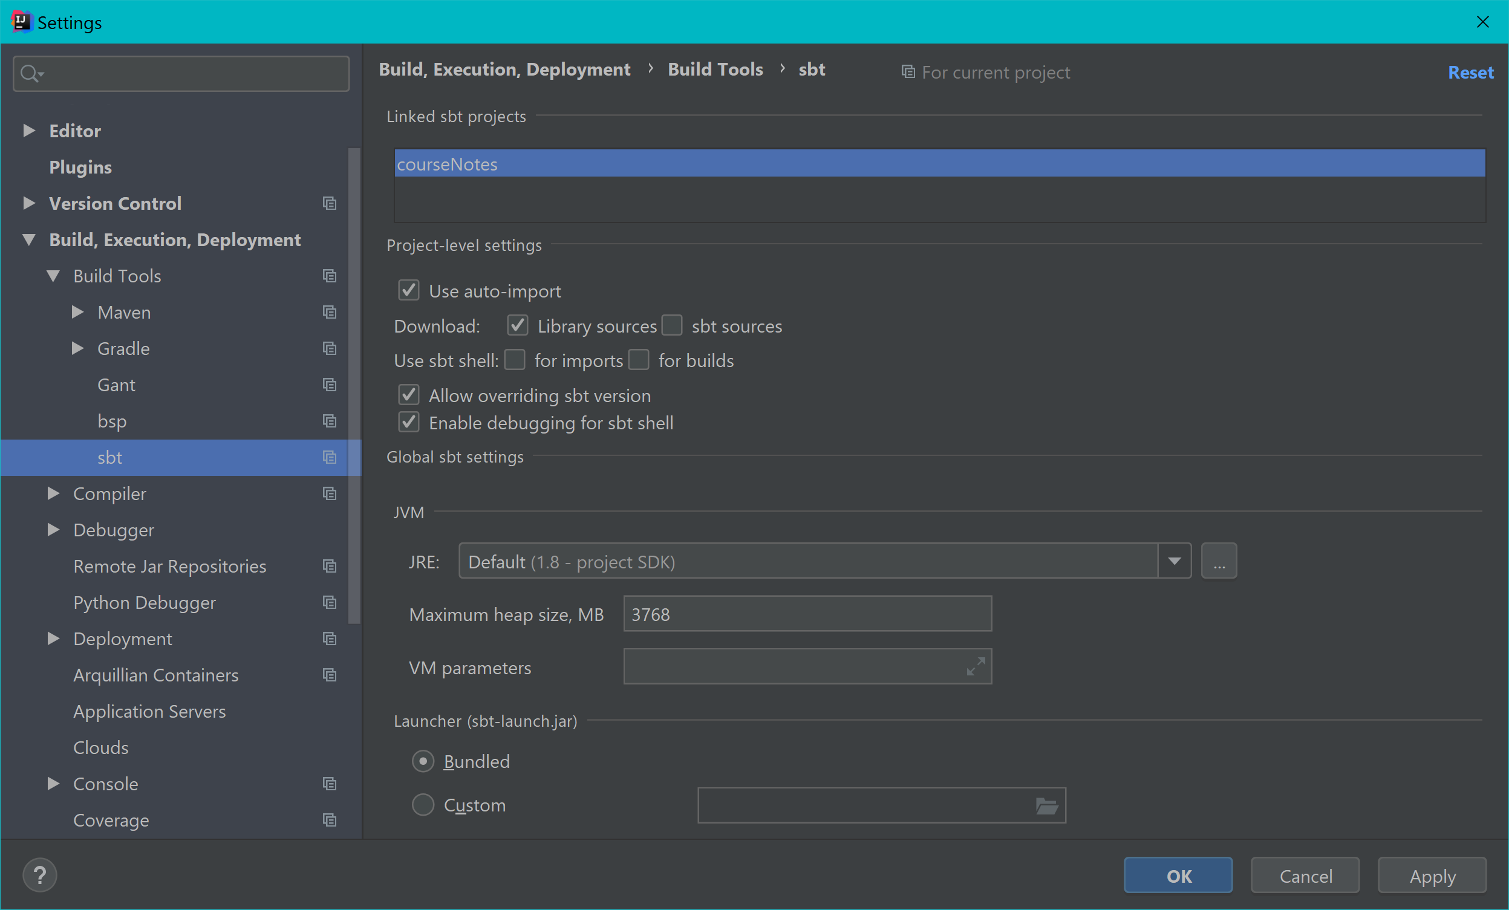
Task: Click the Custom launcher path field
Action: (882, 806)
